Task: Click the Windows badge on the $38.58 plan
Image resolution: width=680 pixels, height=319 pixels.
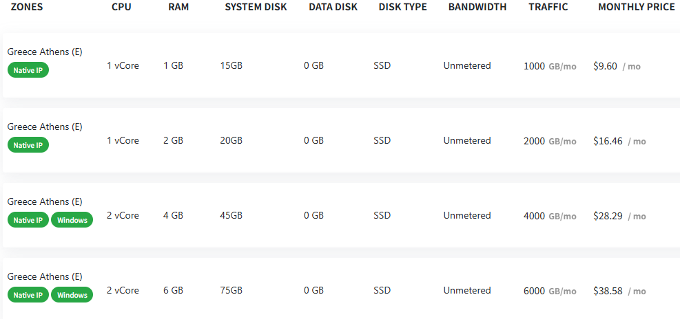Action: (72, 295)
